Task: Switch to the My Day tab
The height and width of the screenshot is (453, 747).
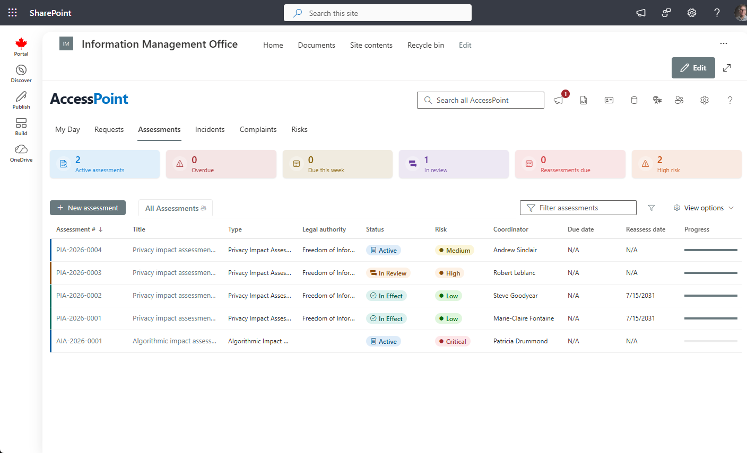Action: [x=67, y=129]
